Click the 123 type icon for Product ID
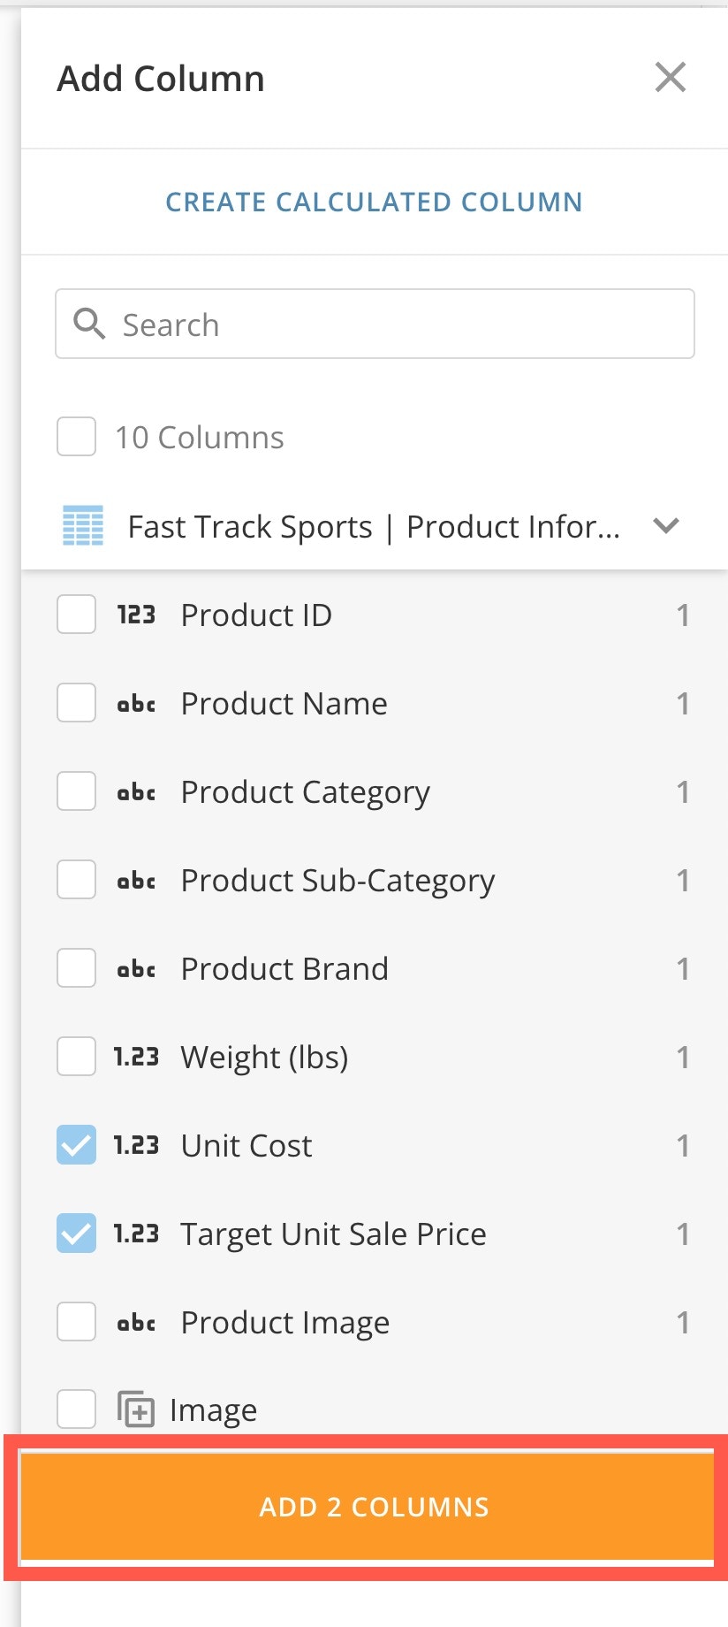Screen dimensions: 728x1627 pos(136,615)
